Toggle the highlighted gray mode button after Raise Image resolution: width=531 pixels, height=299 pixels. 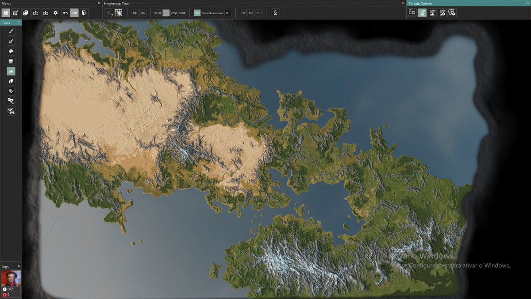click(x=166, y=13)
